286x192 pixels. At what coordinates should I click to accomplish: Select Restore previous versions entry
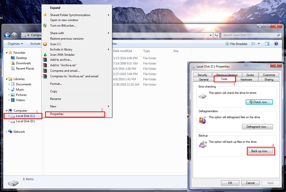(x=77, y=38)
